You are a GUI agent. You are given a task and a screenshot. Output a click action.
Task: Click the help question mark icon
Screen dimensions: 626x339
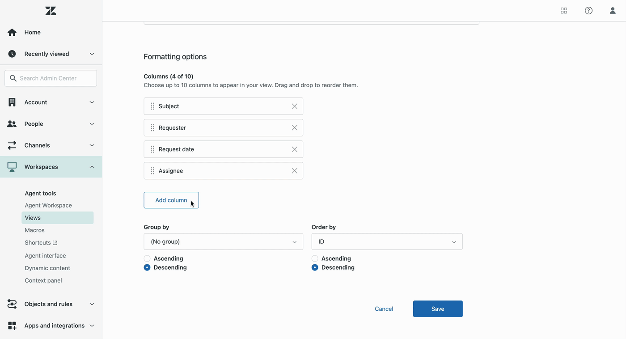[588, 11]
